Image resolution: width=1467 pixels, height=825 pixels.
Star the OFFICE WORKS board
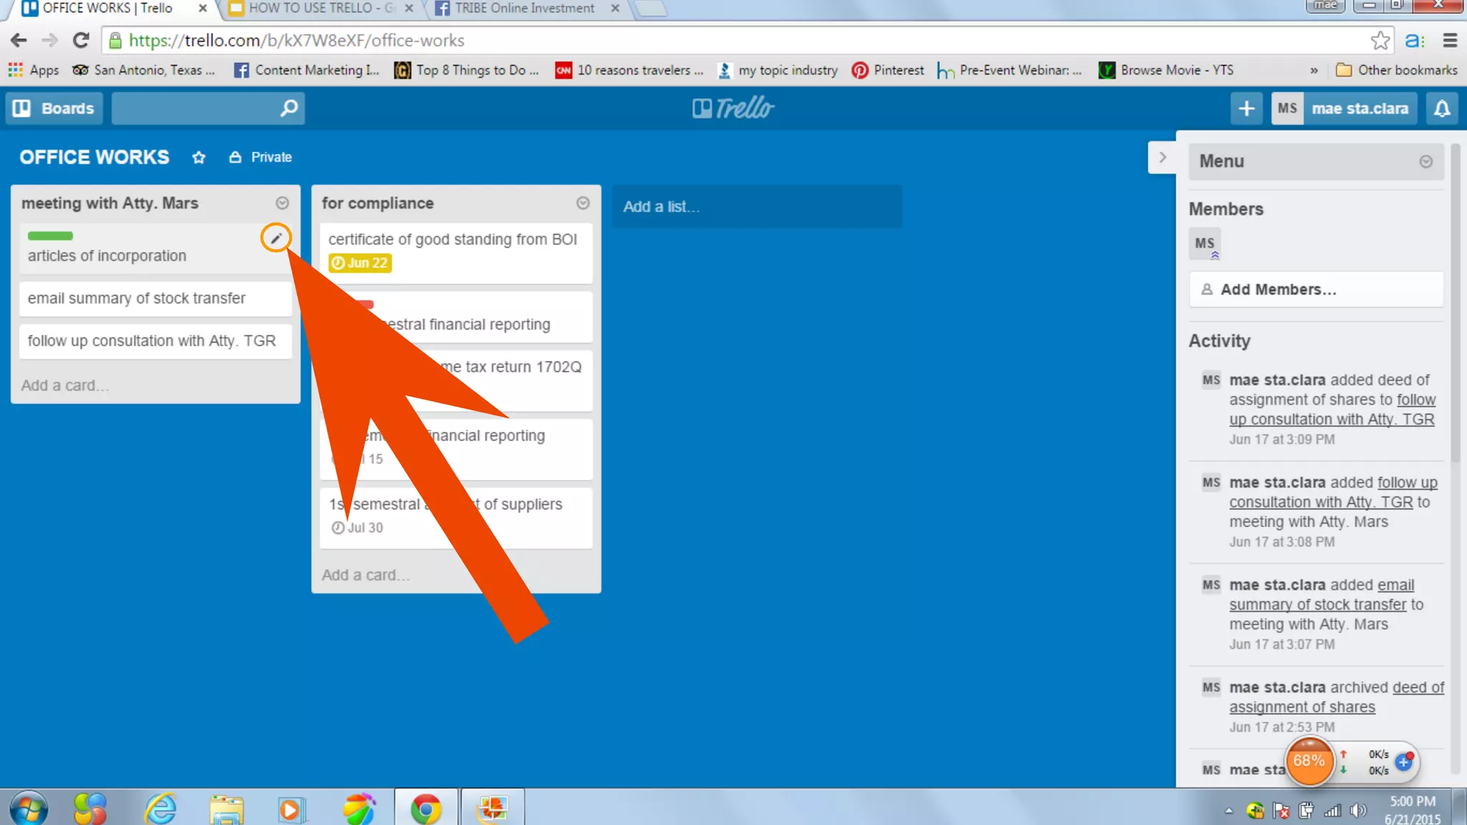198,158
